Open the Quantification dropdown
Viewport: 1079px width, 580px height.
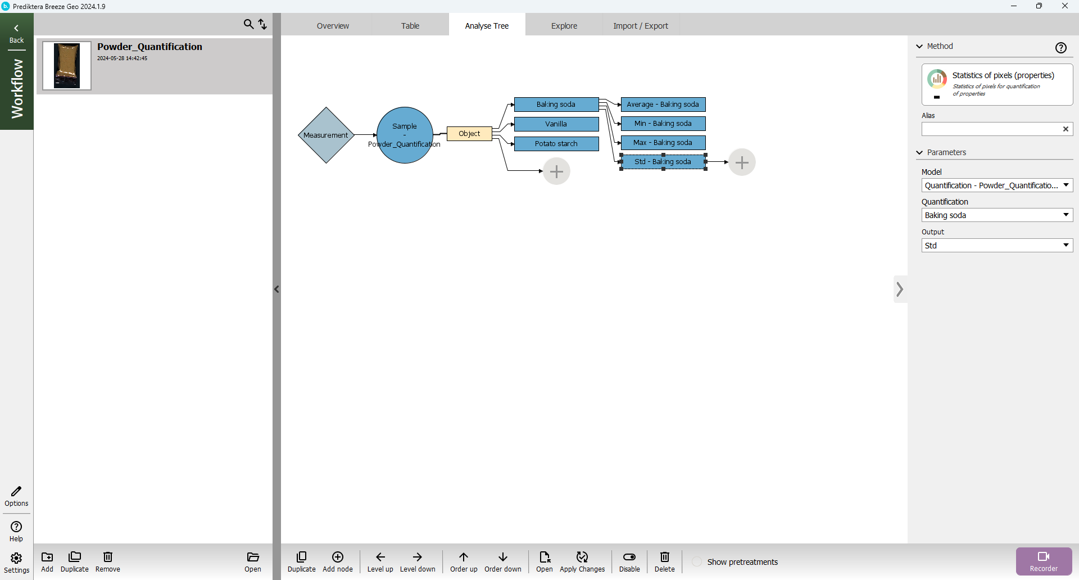(996, 215)
